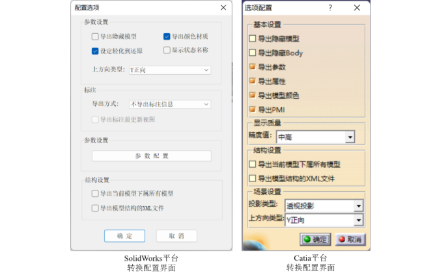This screenshot has height=277, width=448.
Task: Check 导出当前模型下属所有模型 in SolidWorks dialog
Action: [x=95, y=194]
